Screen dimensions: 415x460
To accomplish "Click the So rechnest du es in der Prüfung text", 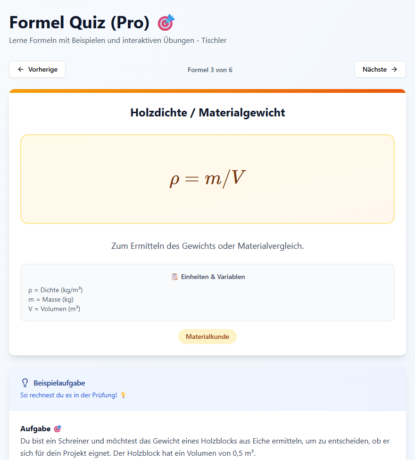I will 69,395.
